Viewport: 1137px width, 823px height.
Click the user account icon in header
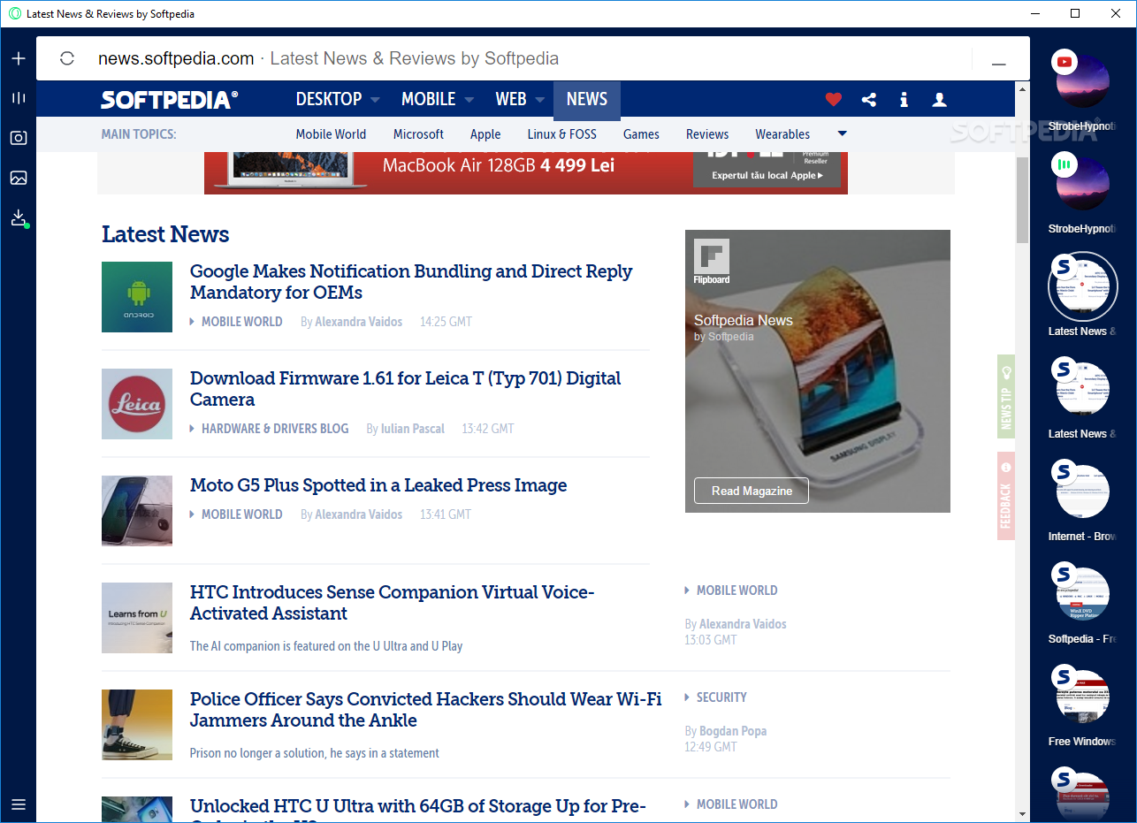(939, 100)
